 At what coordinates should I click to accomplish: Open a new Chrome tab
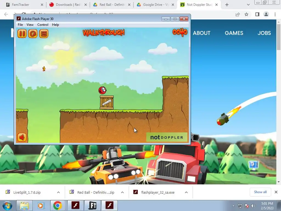click(227, 5)
